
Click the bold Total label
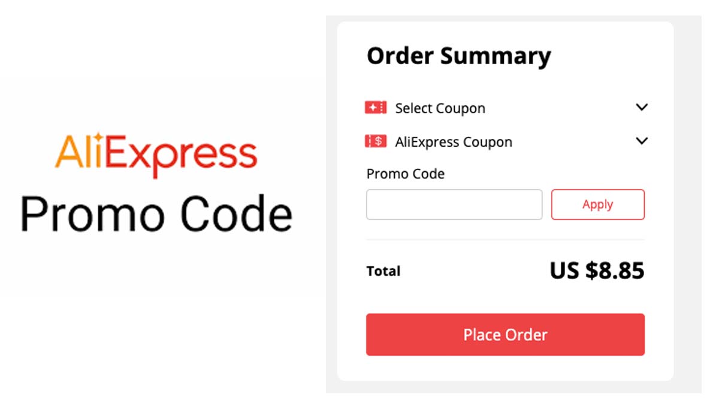(383, 271)
